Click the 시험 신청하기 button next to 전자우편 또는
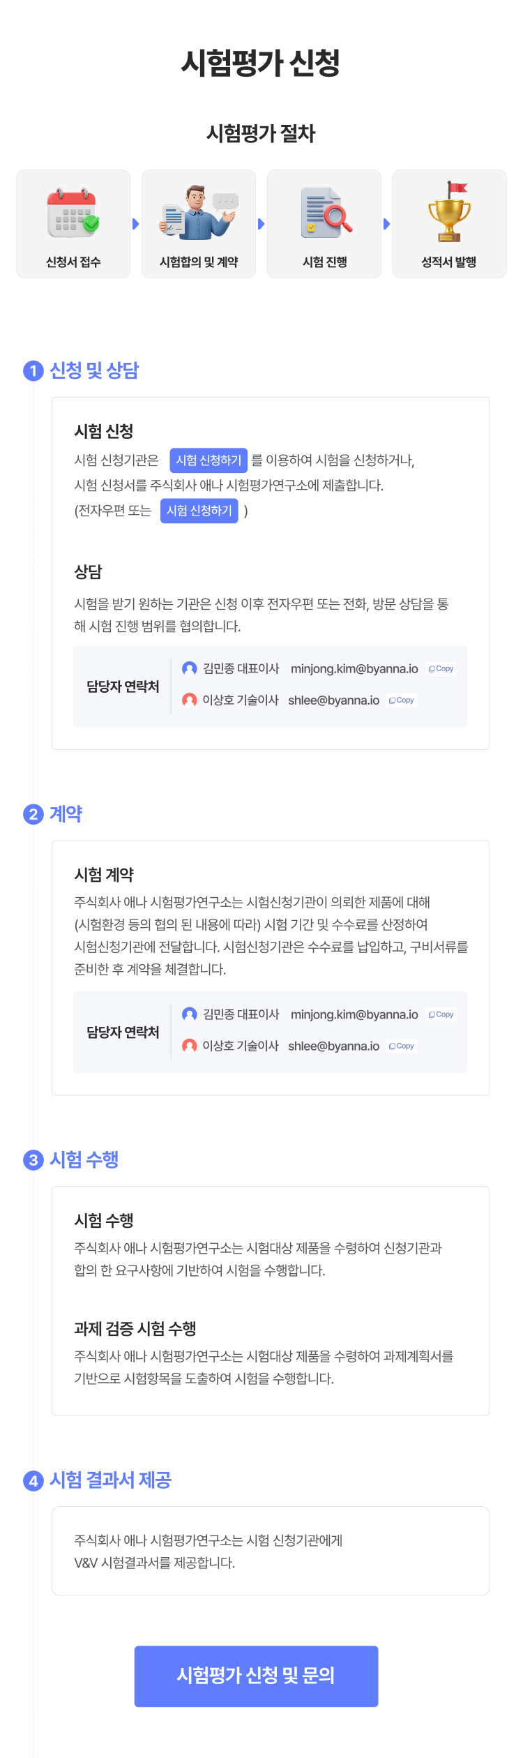 click(199, 511)
